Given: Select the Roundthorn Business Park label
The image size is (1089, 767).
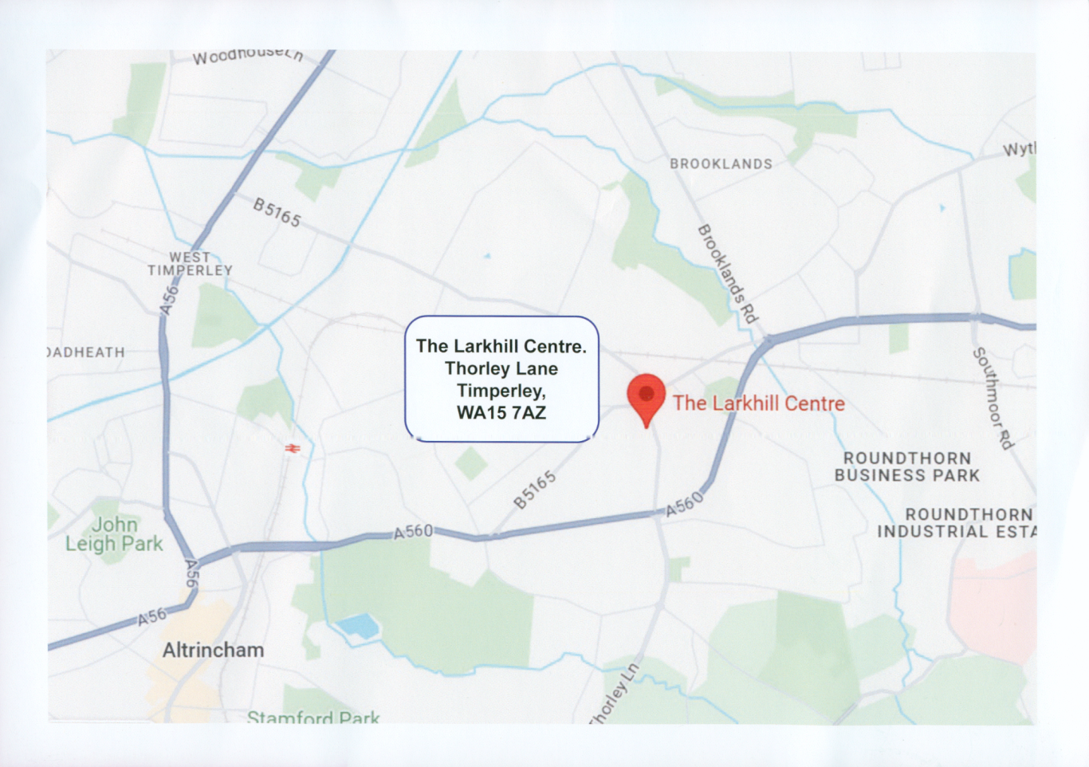Looking at the screenshot, I should pos(907,467).
